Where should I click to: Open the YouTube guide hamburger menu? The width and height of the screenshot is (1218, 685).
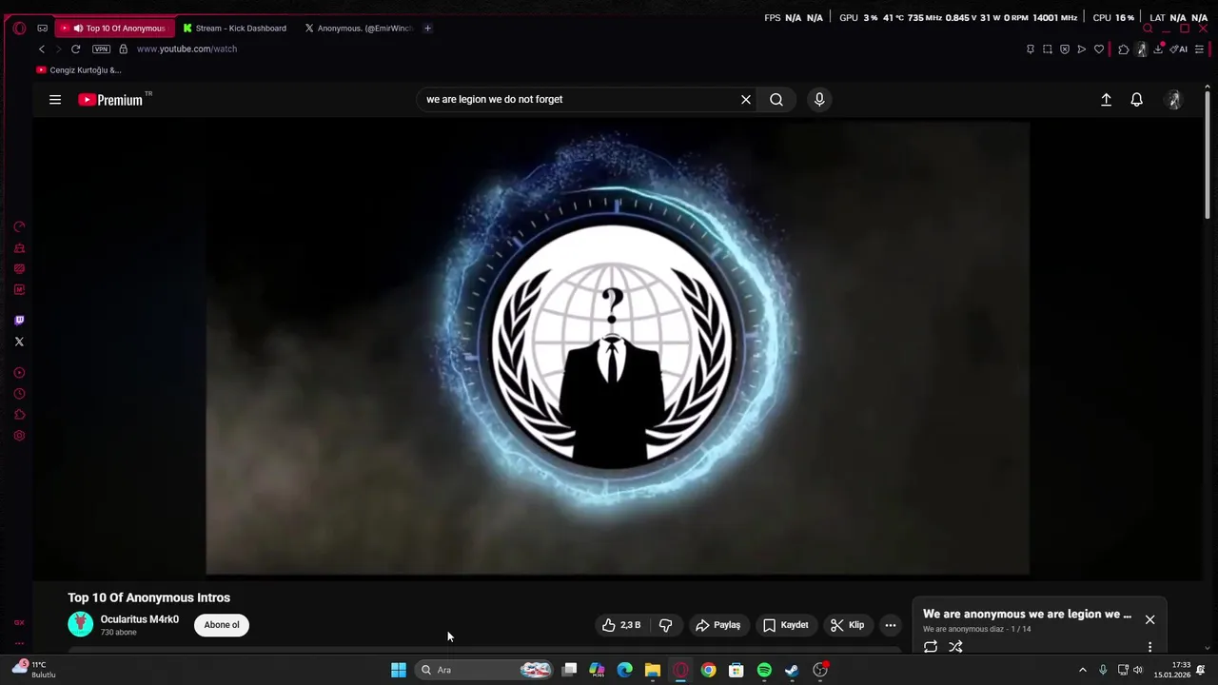click(x=55, y=100)
